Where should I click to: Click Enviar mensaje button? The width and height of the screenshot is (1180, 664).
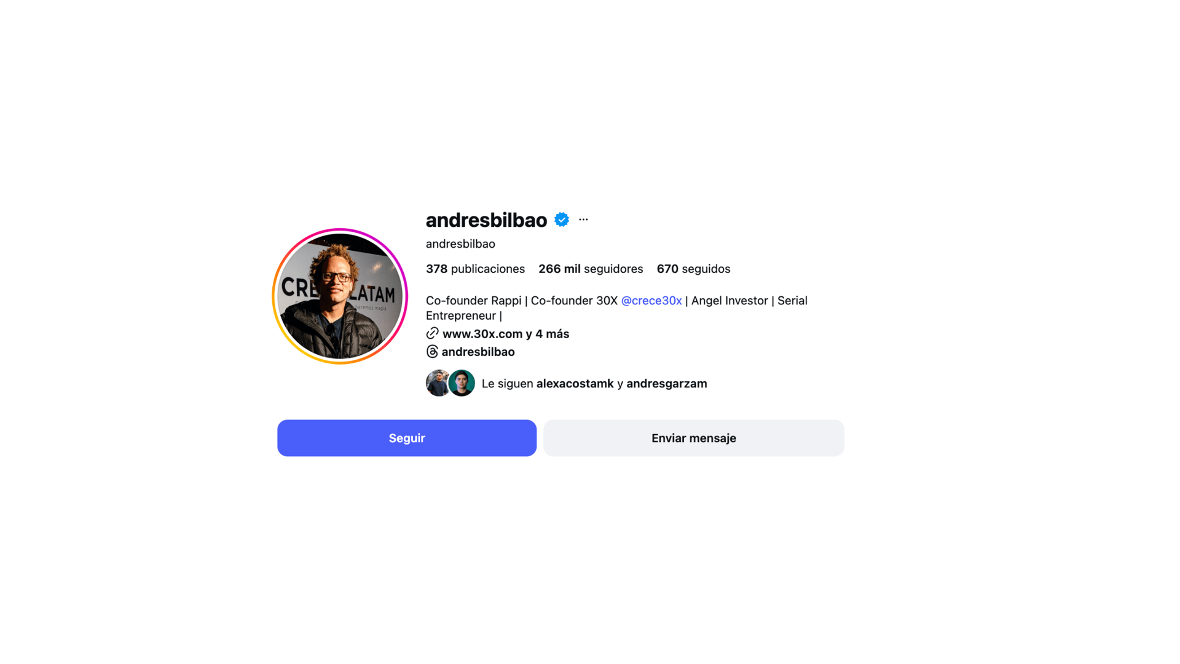pyautogui.click(x=694, y=438)
